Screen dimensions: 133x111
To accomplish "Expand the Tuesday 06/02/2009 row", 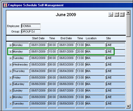I will (x=10, y=58).
